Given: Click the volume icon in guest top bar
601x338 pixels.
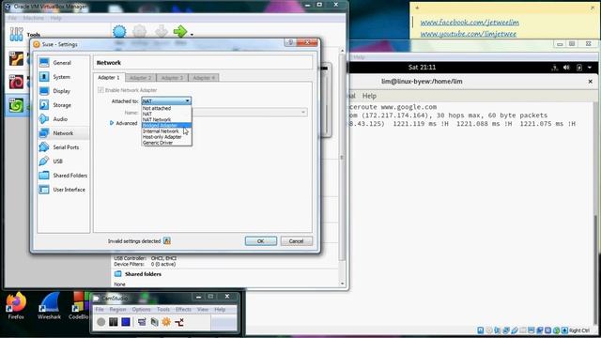Looking at the screenshot, I should (x=566, y=68).
